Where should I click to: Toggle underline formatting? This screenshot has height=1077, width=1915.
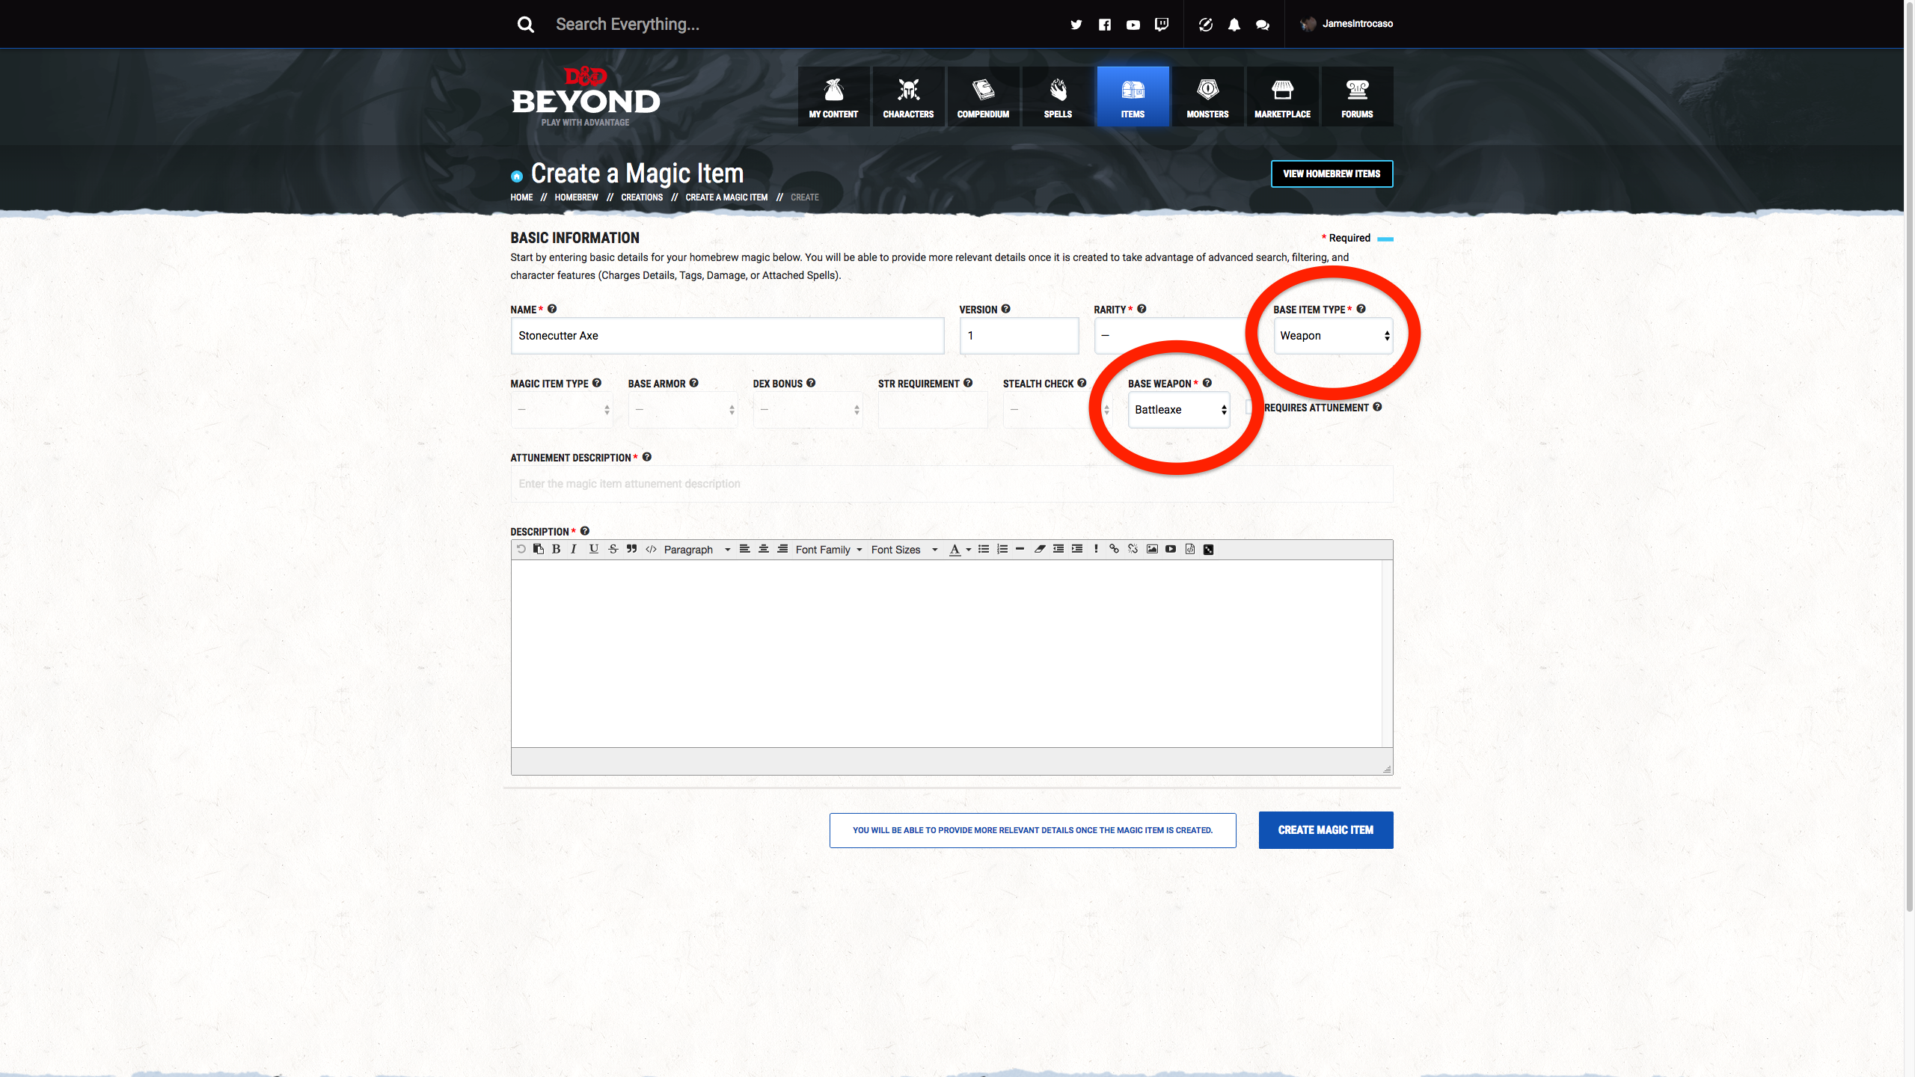pyautogui.click(x=594, y=549)
